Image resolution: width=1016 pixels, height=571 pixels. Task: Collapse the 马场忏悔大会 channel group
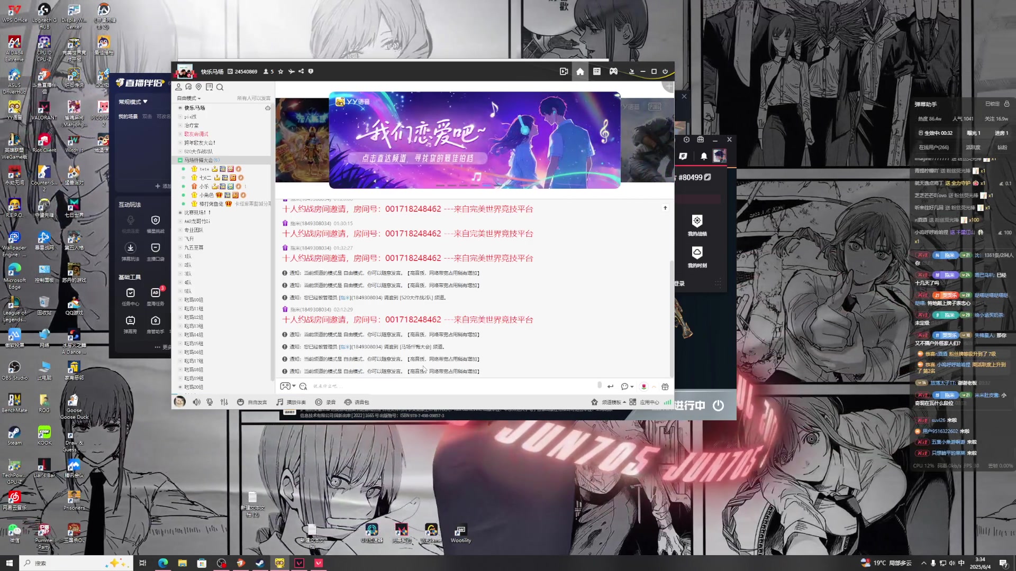point(179,160)
